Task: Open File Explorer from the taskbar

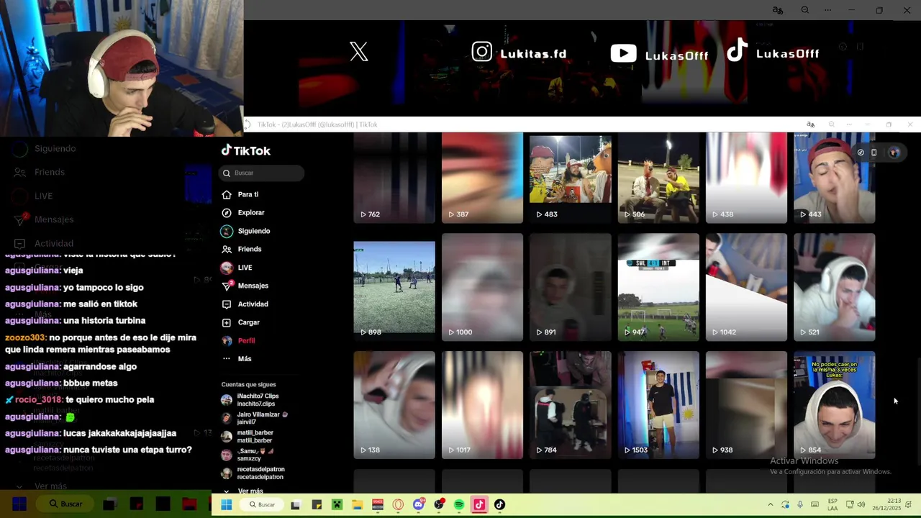Action: [357, 505]
